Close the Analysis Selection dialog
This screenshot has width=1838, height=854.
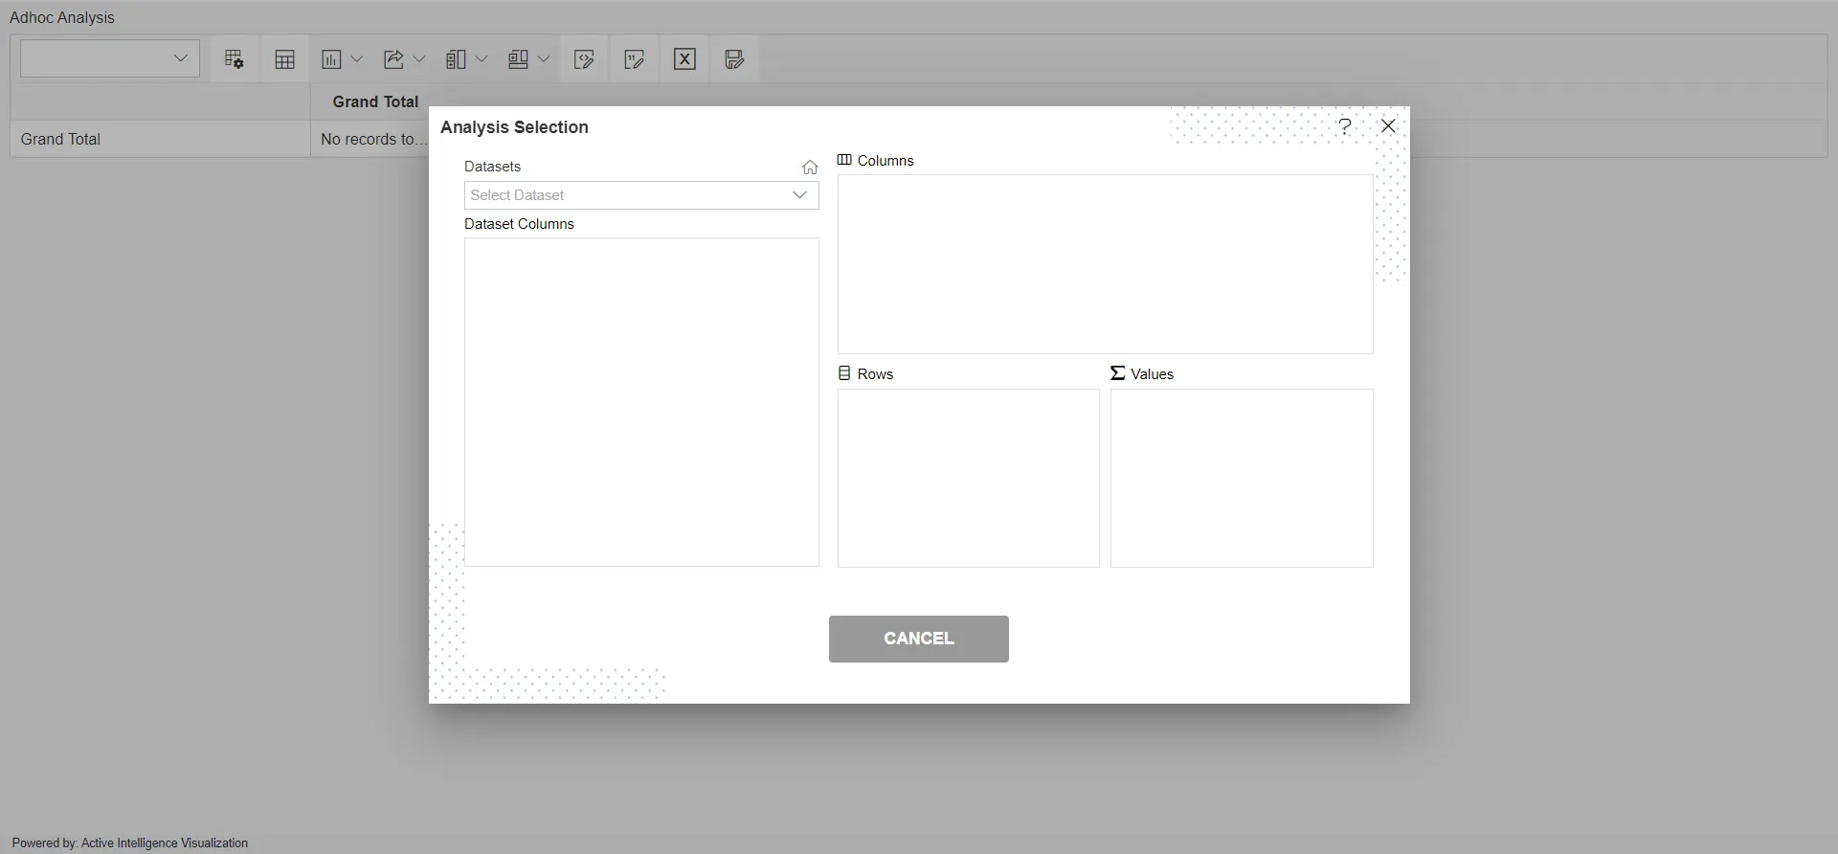[1388, 126]
